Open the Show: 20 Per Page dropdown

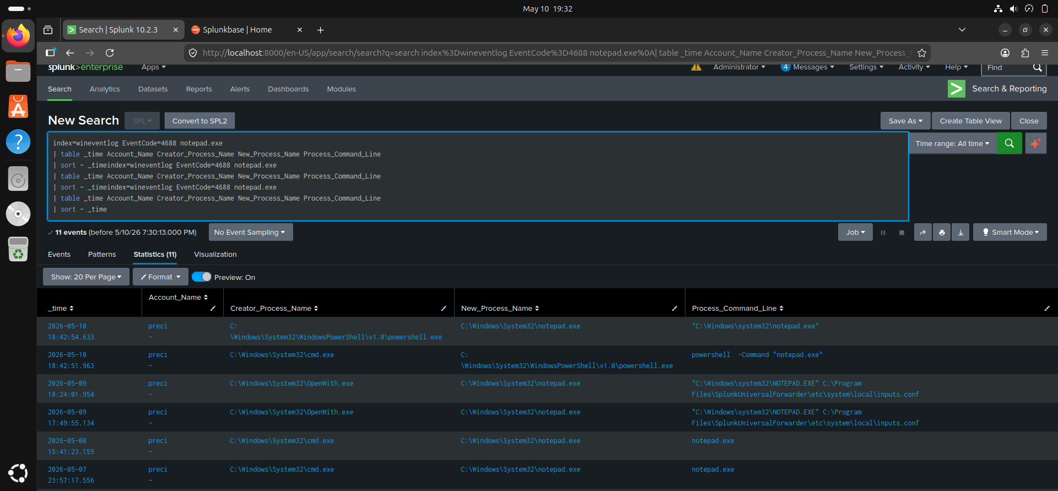tap(86, 277)
